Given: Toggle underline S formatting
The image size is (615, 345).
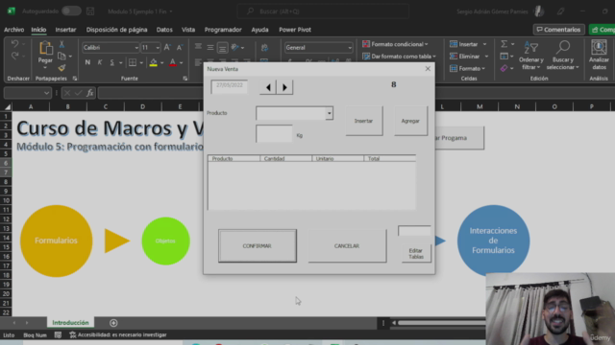Looking at the screenshot, I should click(111, 62).
